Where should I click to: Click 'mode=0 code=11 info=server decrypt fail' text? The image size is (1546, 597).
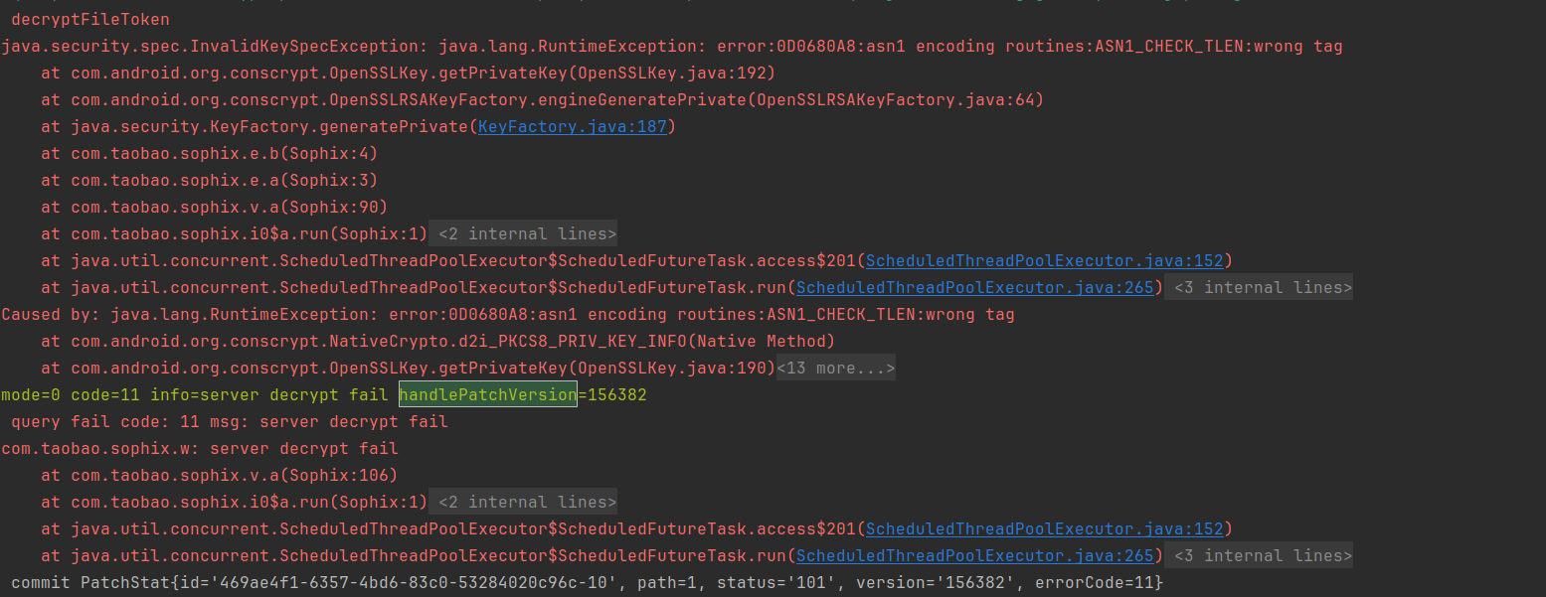coord(195,394)
